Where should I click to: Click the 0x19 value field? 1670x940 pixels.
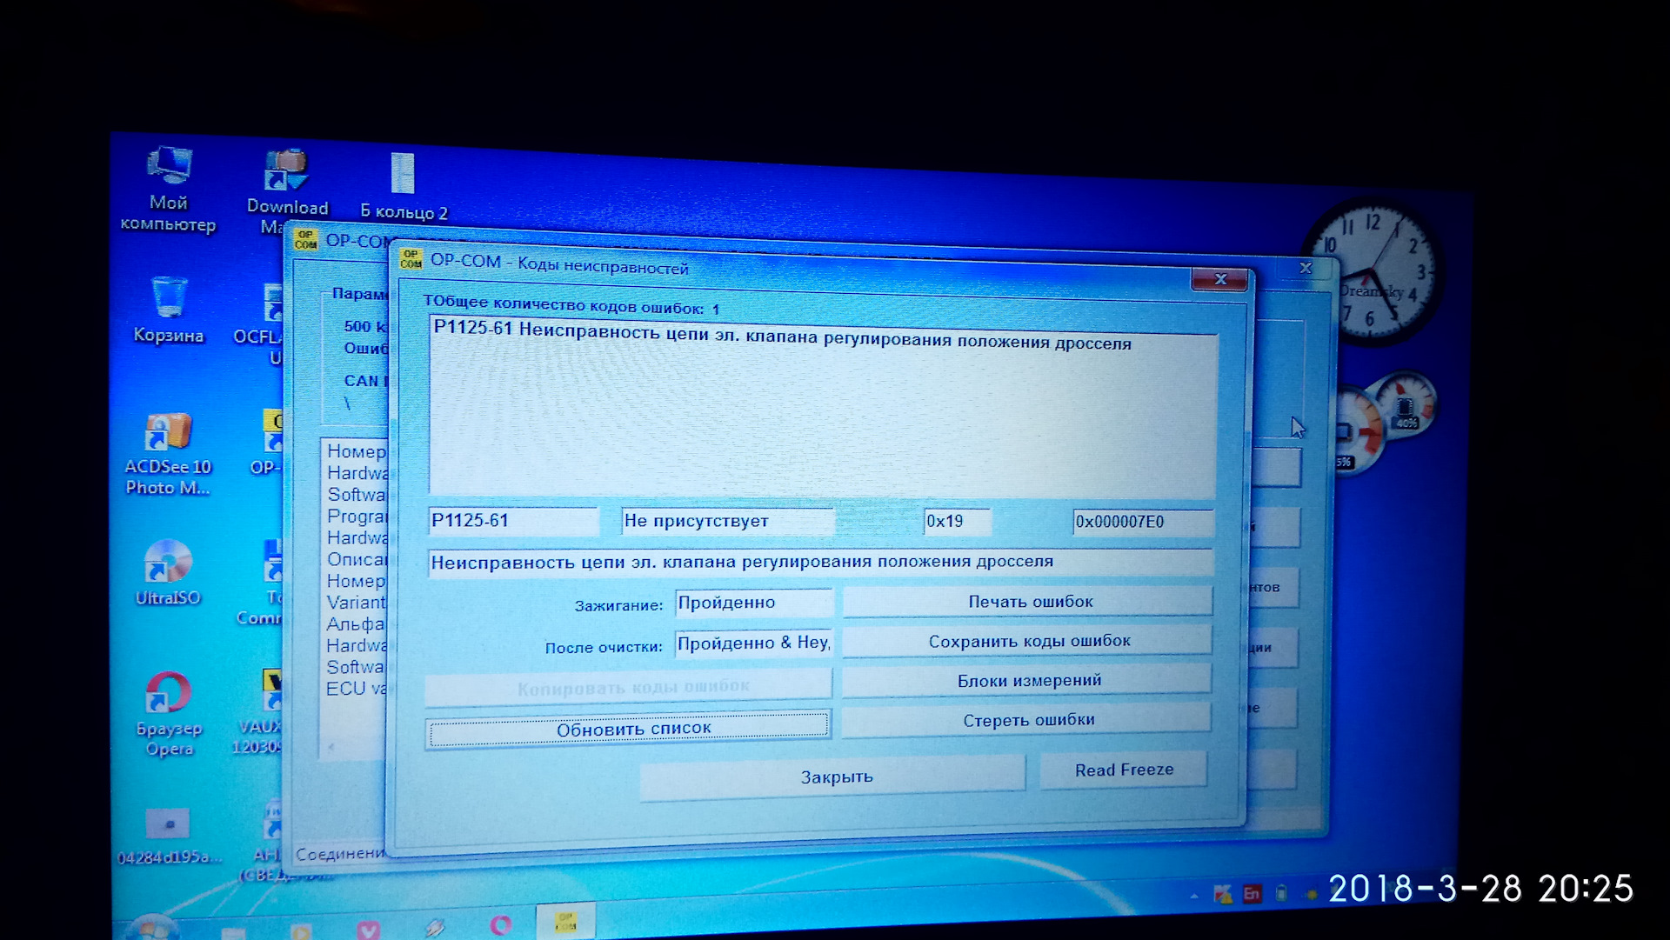tap(957, 521)
